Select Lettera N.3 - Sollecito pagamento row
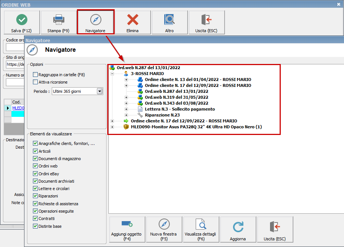The image size is (344, 247). tap(180, 109)
